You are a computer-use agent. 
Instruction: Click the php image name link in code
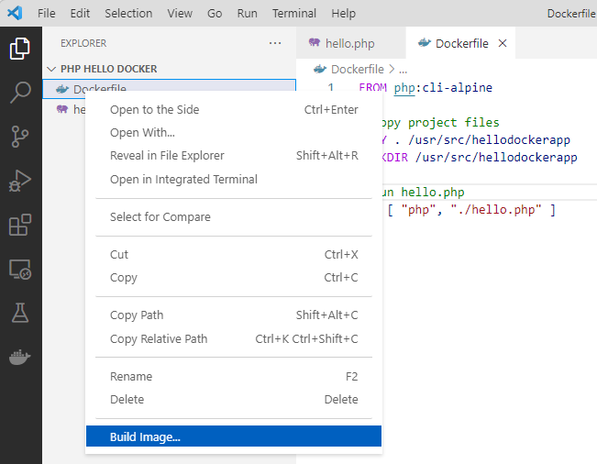[x=404, y=88]
